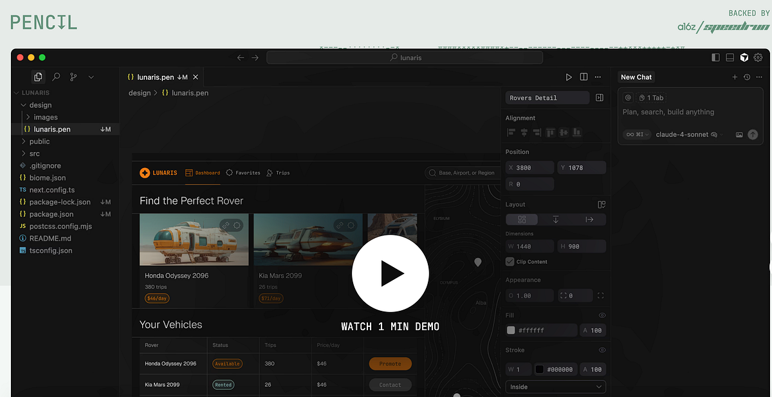Open the claude-4-sonnet model selector

[681, 134]
